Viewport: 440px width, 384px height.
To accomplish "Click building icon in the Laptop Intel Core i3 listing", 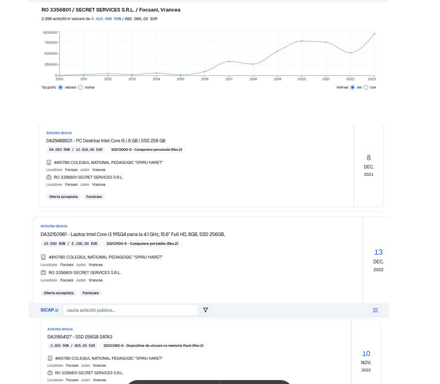I will pyautogui.click(x=43, y=257).
